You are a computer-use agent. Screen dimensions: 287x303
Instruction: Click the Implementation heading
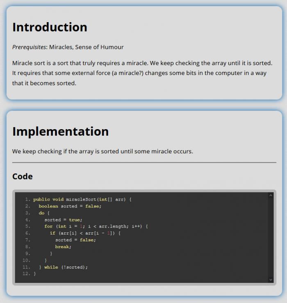pyautogui.click(x=61, y=131)
